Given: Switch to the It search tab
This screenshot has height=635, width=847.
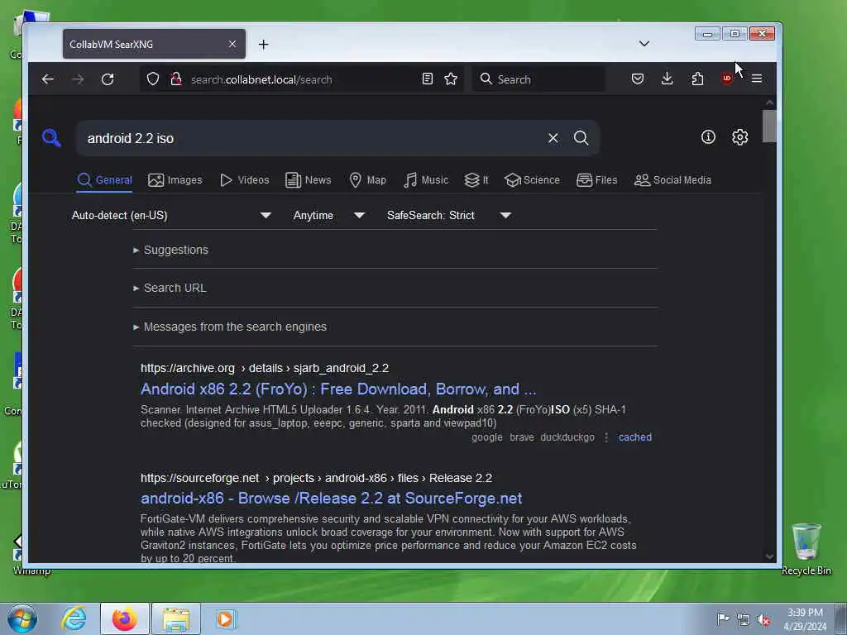Looking at the screenshot, I should pos(476,180).
